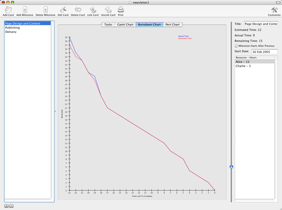
Task: Switch to the Tasks tab
Action: coord(108,25)
